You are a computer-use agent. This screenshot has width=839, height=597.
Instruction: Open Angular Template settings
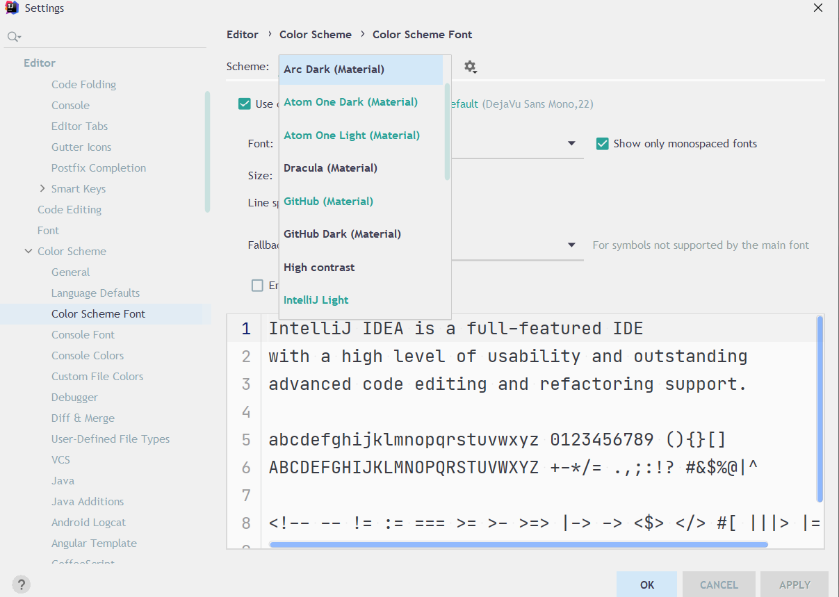tap(94, 543)
